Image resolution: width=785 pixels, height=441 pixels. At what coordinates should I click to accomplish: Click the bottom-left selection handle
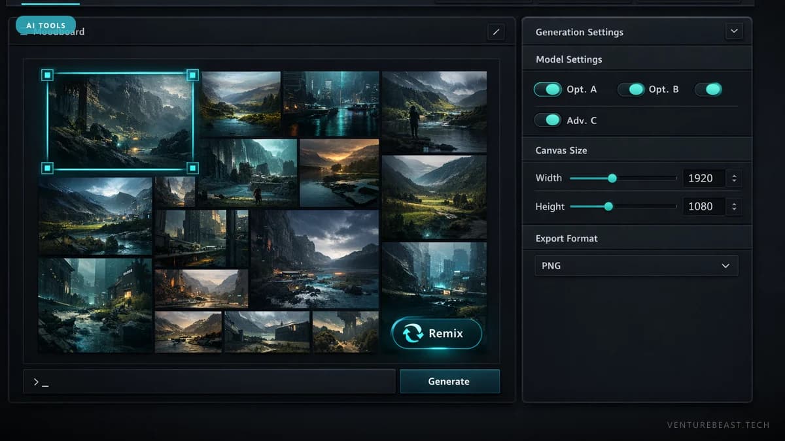[x=47, y=168]
